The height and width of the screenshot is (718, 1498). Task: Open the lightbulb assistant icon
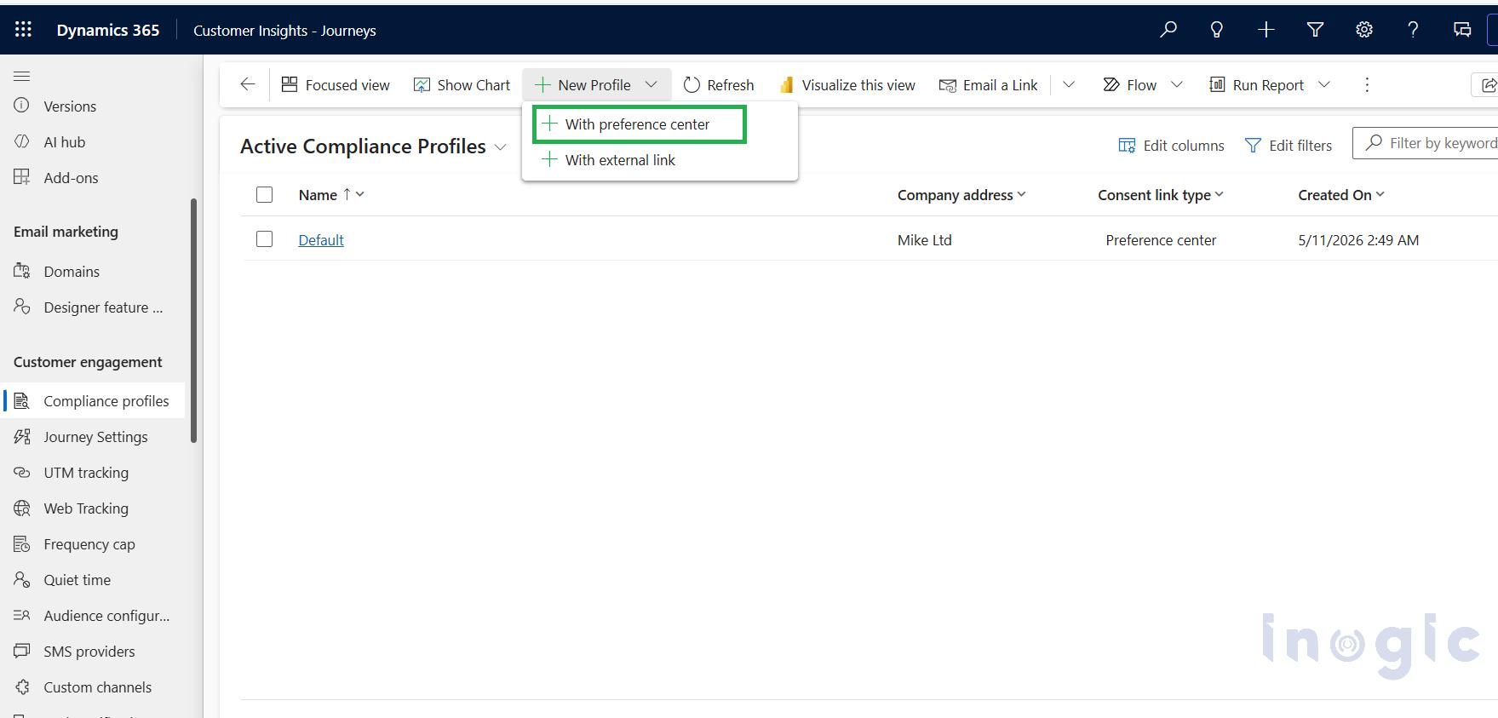pyautogui.click(x=1217, y=30)
